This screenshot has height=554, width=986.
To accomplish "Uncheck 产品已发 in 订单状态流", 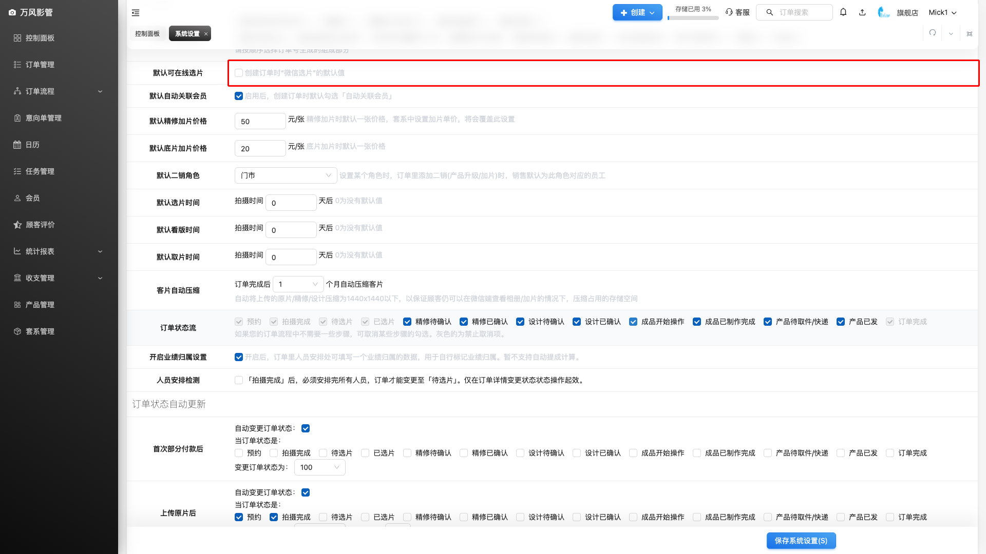I will coord(841,322).
